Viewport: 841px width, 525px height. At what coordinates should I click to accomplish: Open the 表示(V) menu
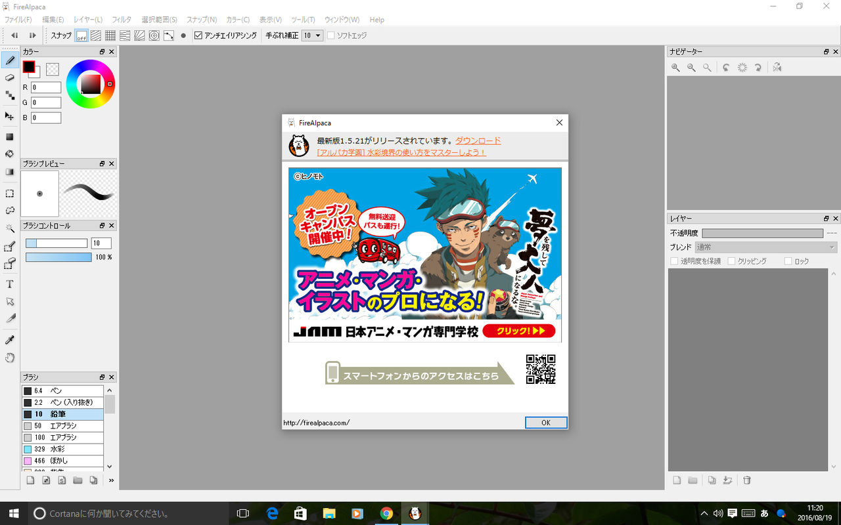point(270,20)
